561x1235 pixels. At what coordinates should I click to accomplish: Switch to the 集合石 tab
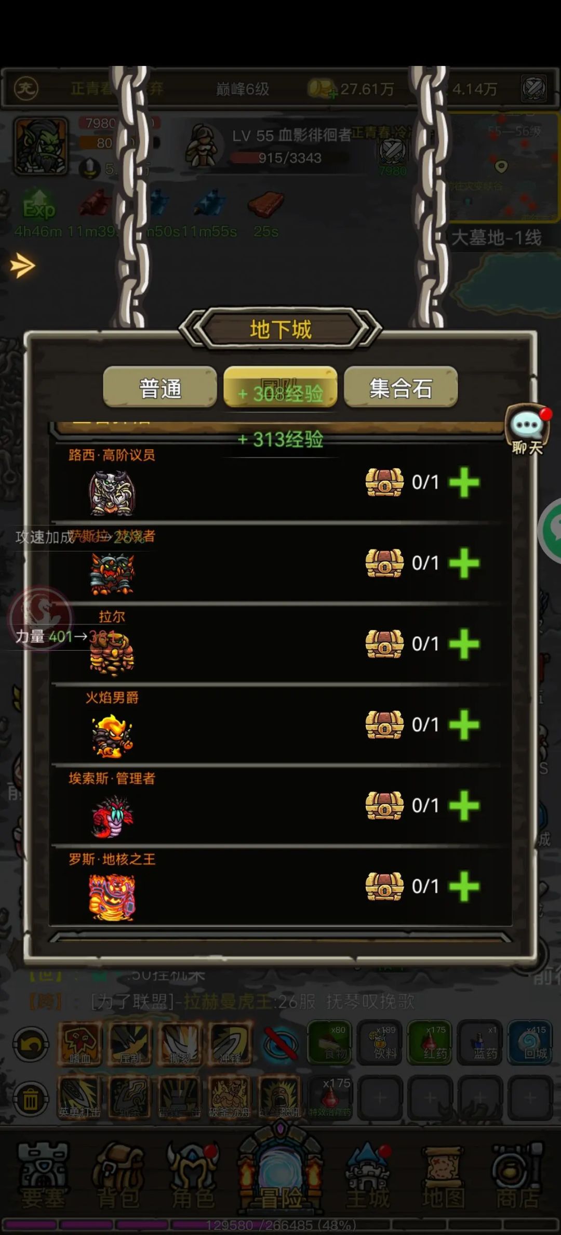[400, 387]
